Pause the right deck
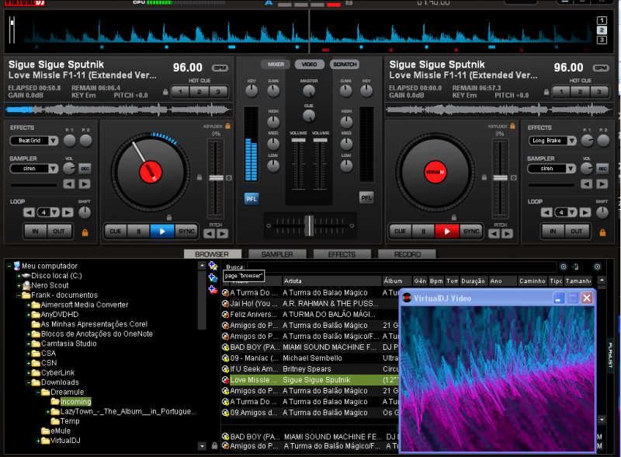This screenshot has width=621, height=457. coord(423,232)
